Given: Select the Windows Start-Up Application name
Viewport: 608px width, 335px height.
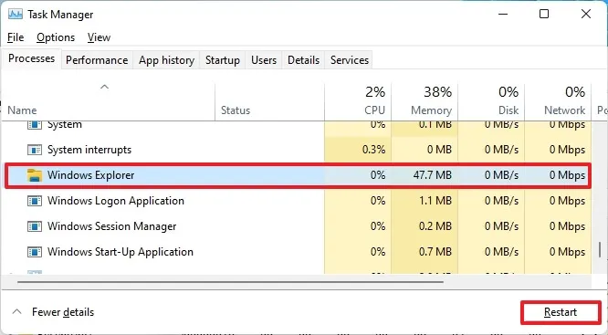Looking at the screenshot, I should coord(121,252).
